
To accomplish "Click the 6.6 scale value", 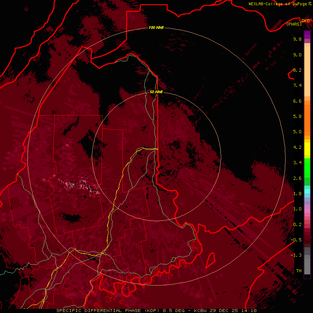I will [297, 101].
